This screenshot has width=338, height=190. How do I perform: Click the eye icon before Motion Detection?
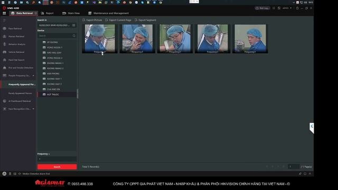click(20, 174)
